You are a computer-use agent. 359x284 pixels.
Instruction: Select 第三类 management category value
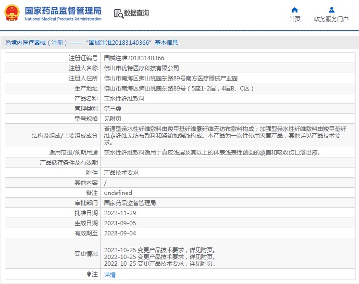112,108
